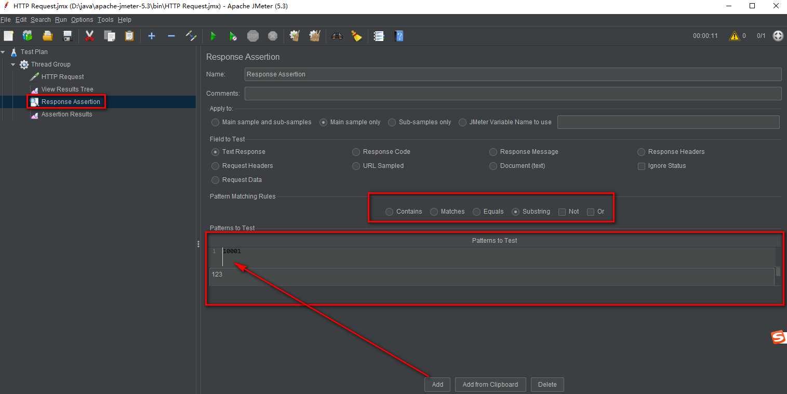Click the blue plus toolbar icon
787x394 pixels.
pyautogui.click(x=152, y=36)
